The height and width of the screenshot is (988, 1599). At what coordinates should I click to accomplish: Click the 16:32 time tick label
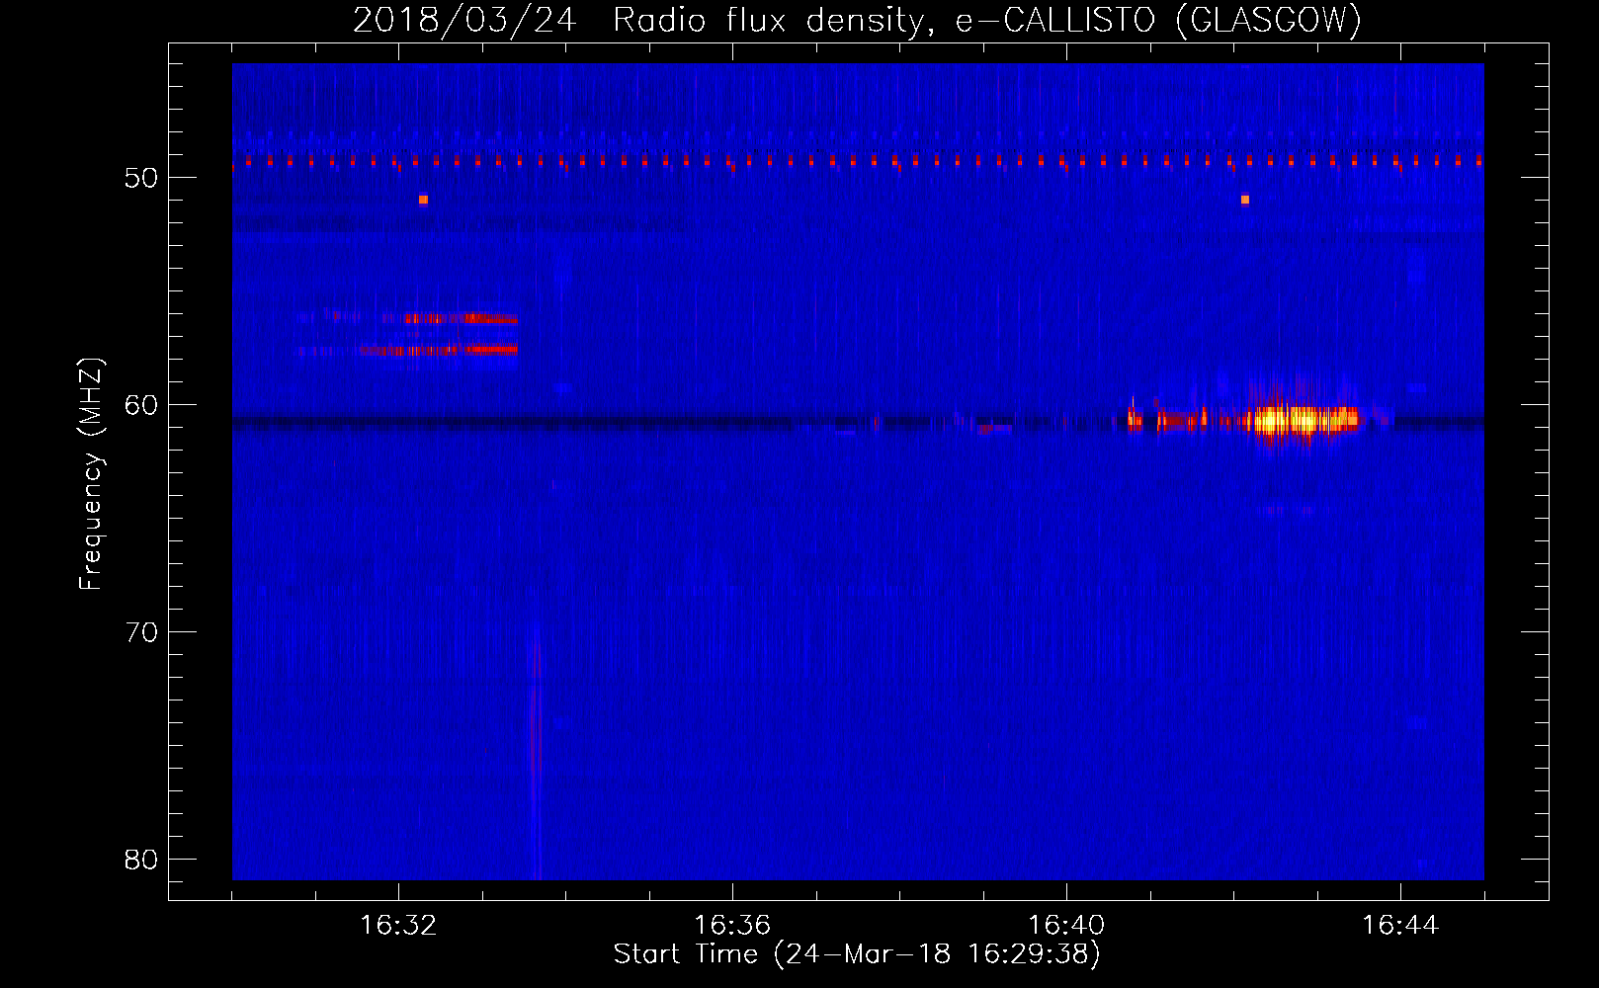point(398,926)
